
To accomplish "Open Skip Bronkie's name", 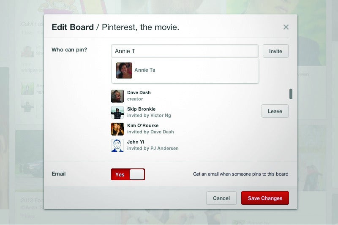I will pos(141,109).
